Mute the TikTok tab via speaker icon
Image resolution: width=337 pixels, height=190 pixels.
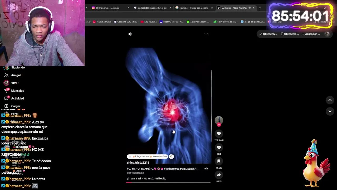[x=250, y=8]
